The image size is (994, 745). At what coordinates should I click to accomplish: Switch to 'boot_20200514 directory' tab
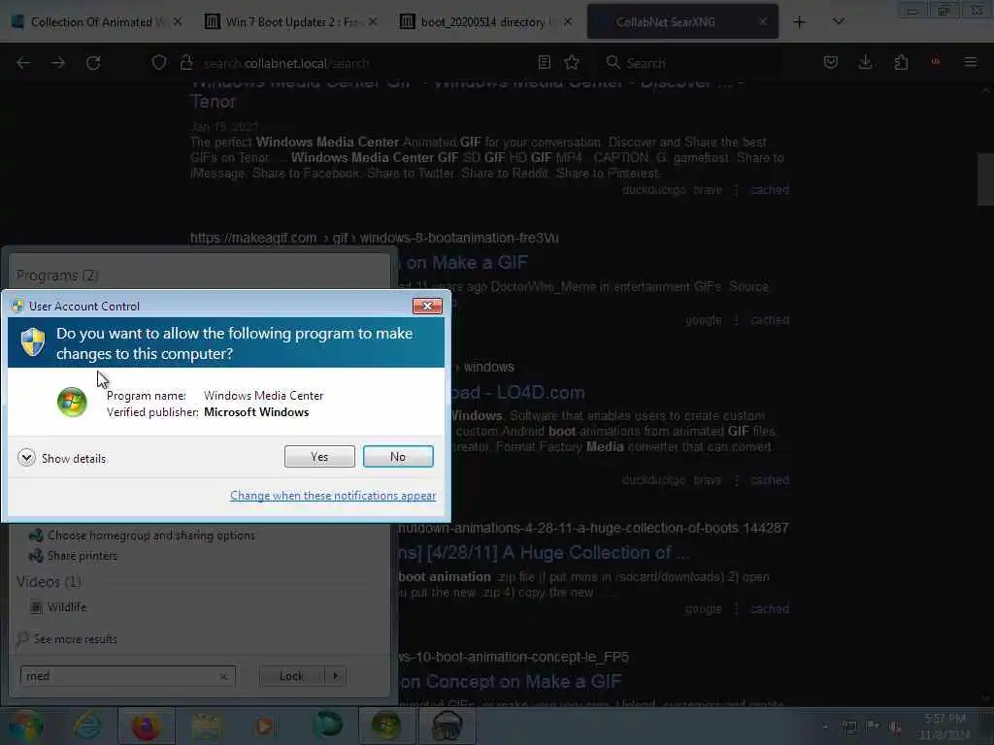tap(477, 22)
